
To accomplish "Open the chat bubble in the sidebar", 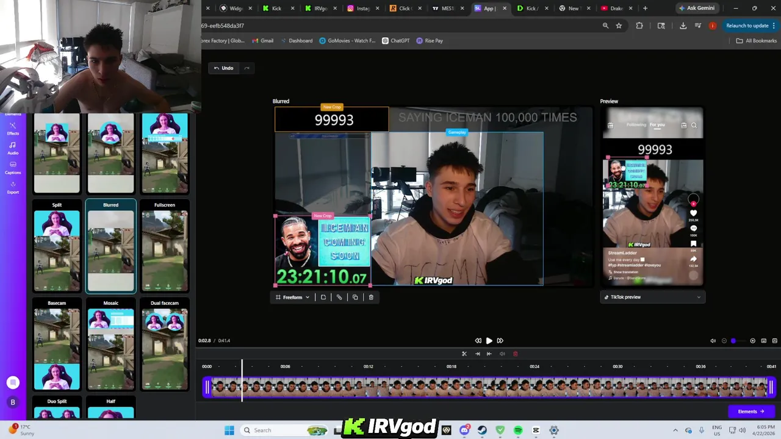I will pyautogui.click(x=13, y=382).
